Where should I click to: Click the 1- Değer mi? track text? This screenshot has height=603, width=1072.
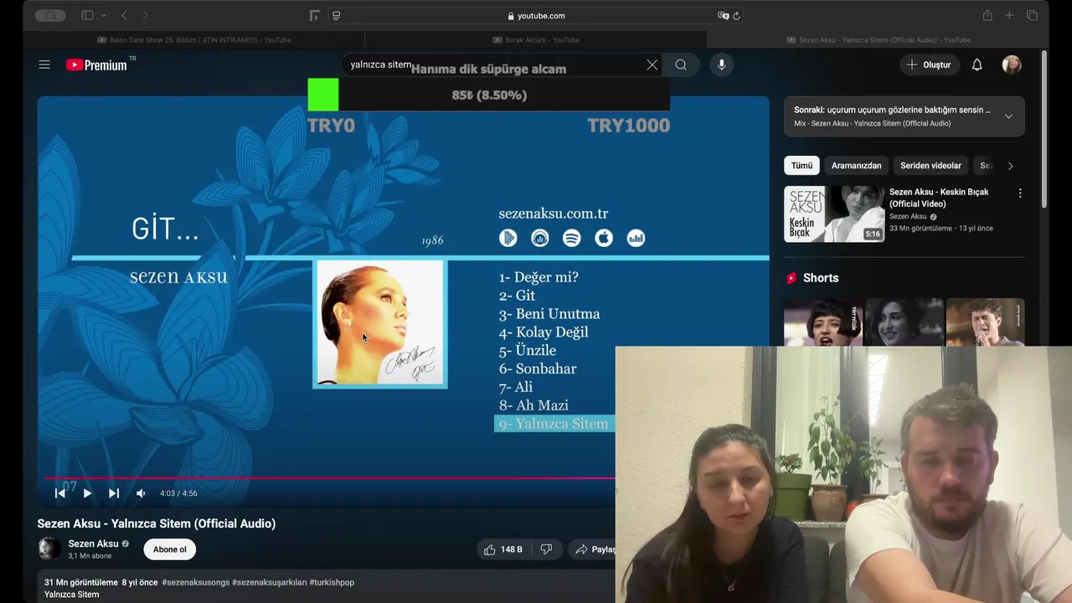point(539,277)
